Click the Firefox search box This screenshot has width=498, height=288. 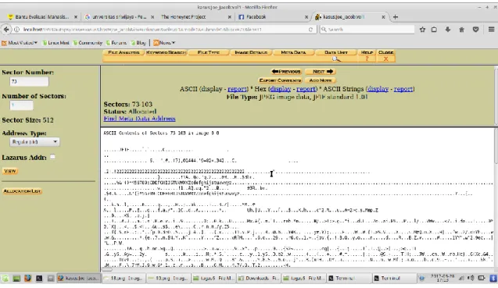tap(367, 30)
